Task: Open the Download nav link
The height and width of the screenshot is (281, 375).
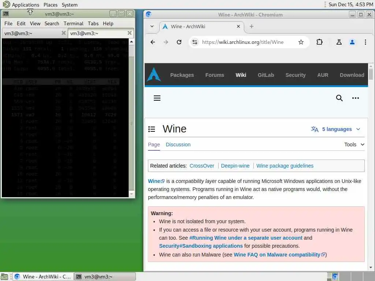Action: pos(352,75)
